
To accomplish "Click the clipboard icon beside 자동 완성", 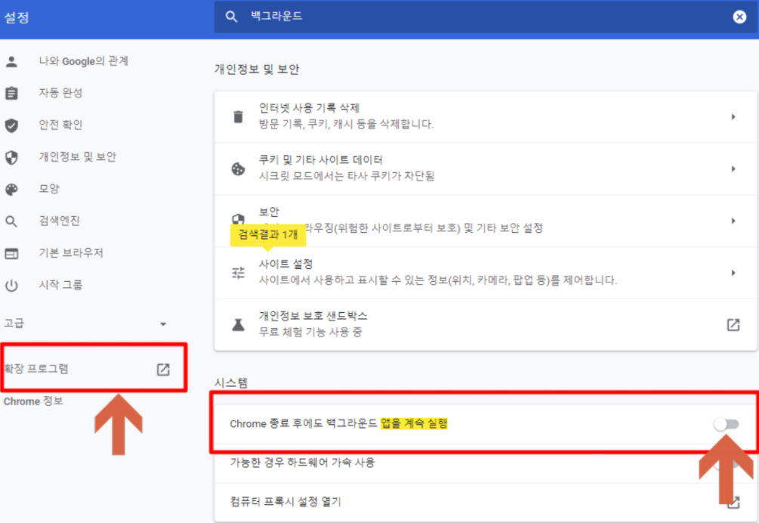I will [11, 93].
